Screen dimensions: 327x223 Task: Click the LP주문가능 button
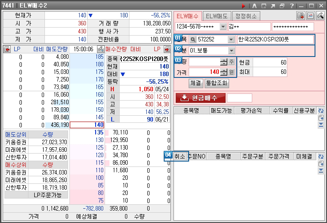(48, 195)
